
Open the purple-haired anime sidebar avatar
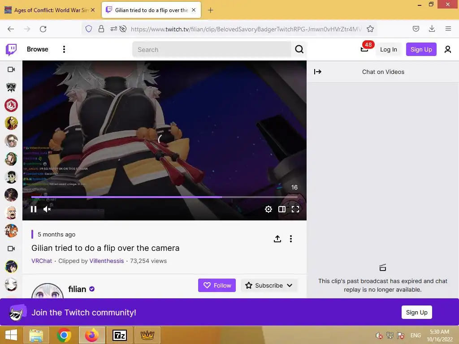(x=11, y=267)
